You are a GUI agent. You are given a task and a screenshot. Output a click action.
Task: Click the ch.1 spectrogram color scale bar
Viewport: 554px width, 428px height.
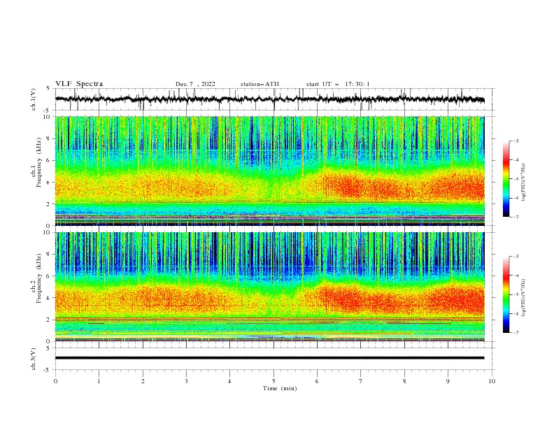(x=506, y=179)
